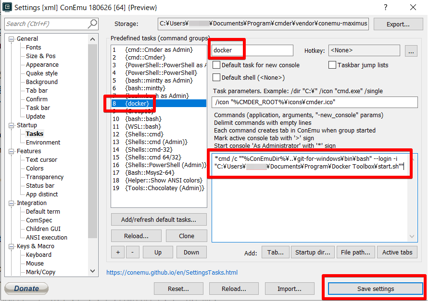Open Fonts settings page
The height and width of the screenshot is (302, 429).
point(33,48)
